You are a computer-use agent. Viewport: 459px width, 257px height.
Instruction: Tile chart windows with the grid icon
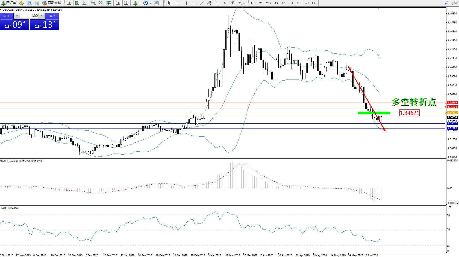[x=109, y=3]
